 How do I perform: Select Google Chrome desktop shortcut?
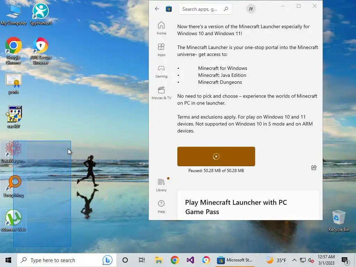14,51
